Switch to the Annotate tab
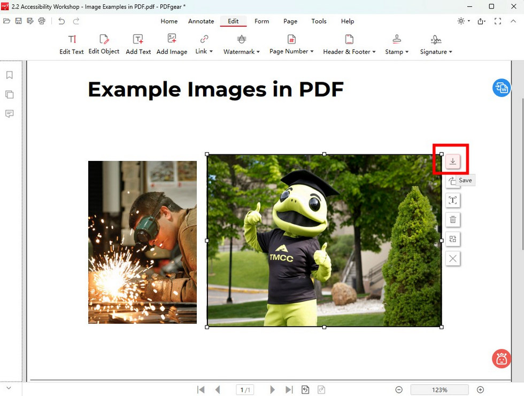The image size is (524, 396). click(201, 21)
